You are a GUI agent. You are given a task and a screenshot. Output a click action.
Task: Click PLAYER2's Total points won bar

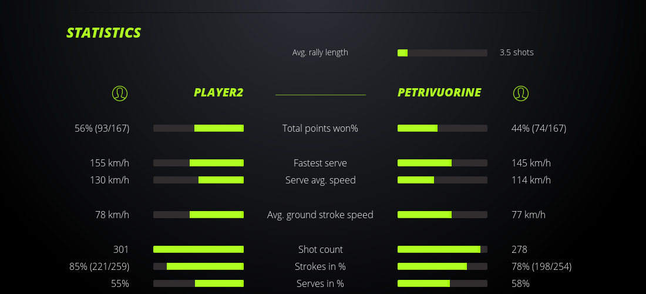pos(198,128)
